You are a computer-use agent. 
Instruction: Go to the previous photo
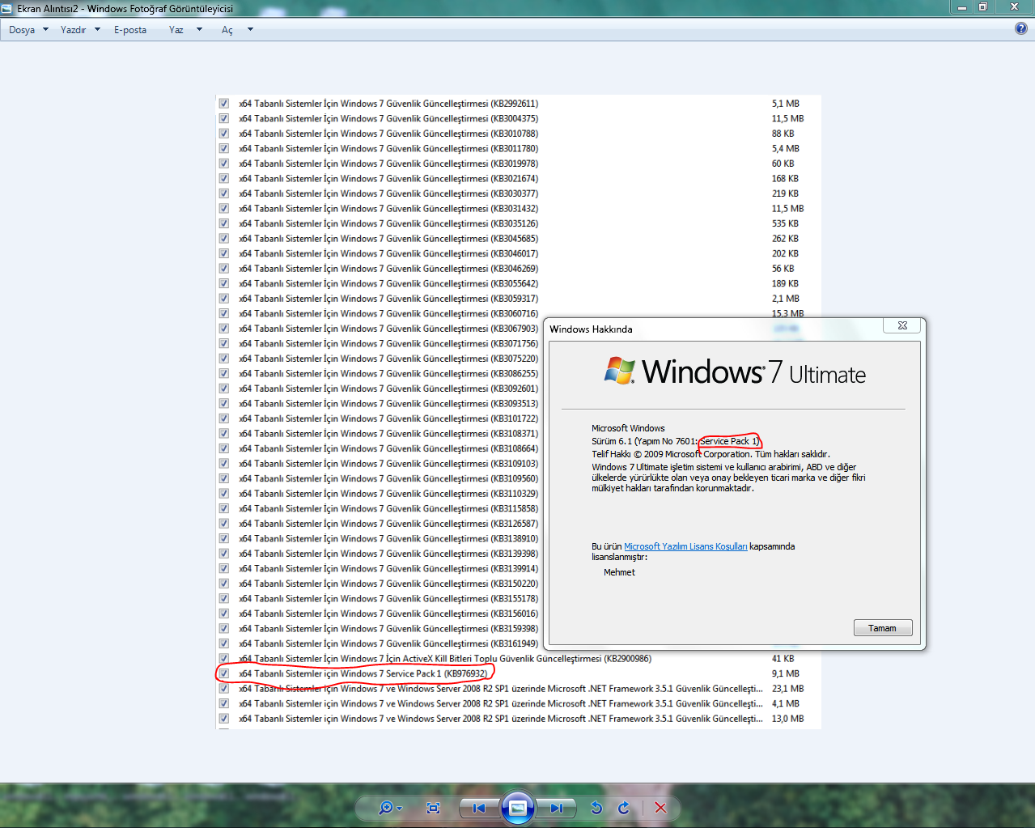479,808
